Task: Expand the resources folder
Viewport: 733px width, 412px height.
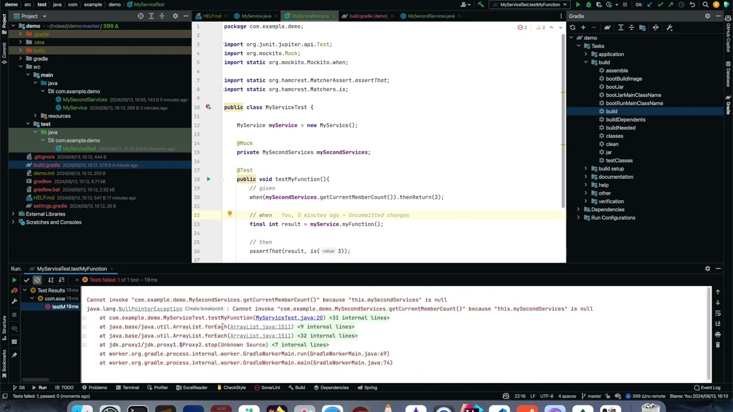Action: click(35, 116)
